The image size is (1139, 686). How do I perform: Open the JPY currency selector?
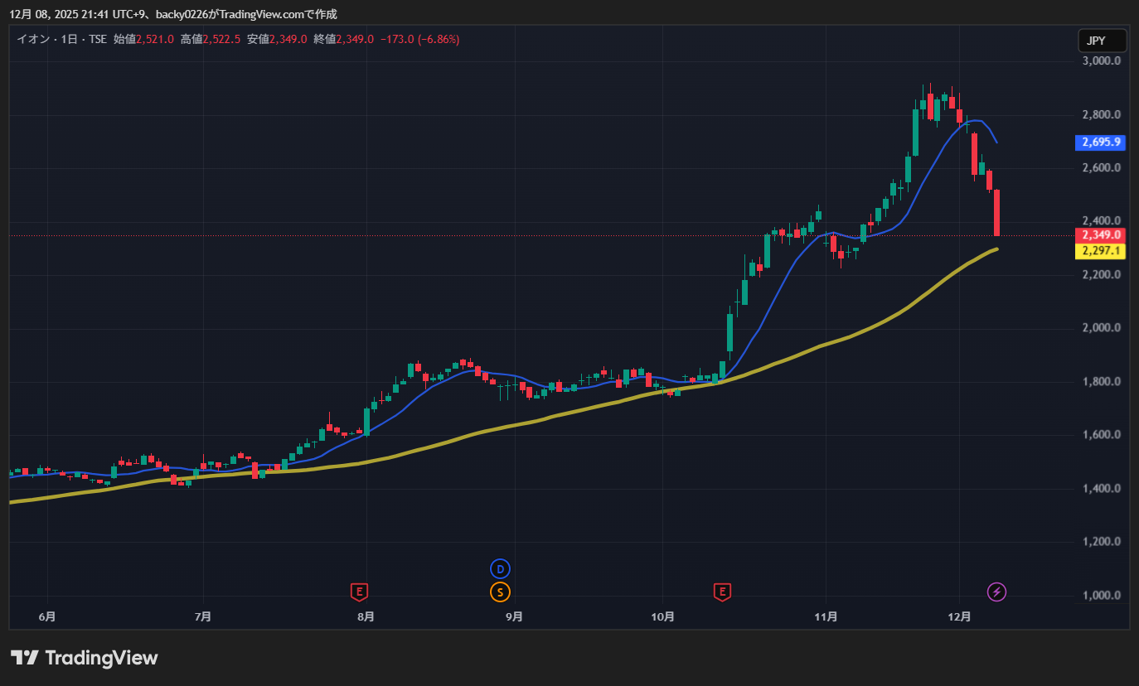(1102, 40)
